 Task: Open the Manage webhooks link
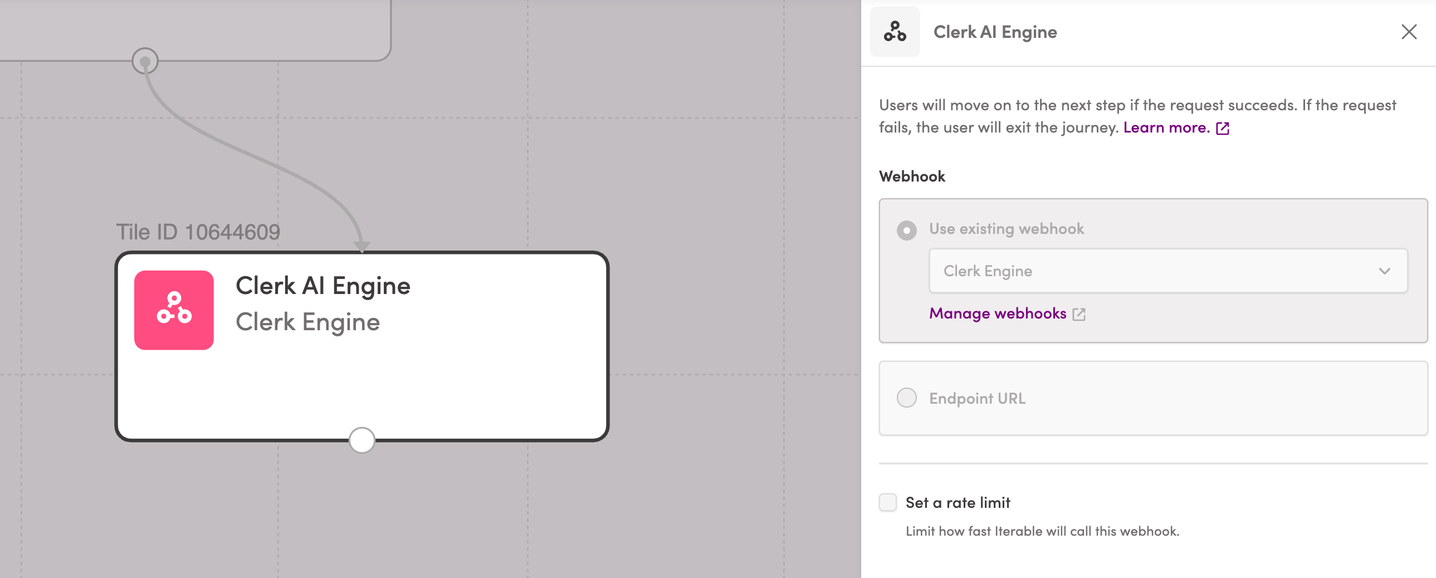point(997,314)
